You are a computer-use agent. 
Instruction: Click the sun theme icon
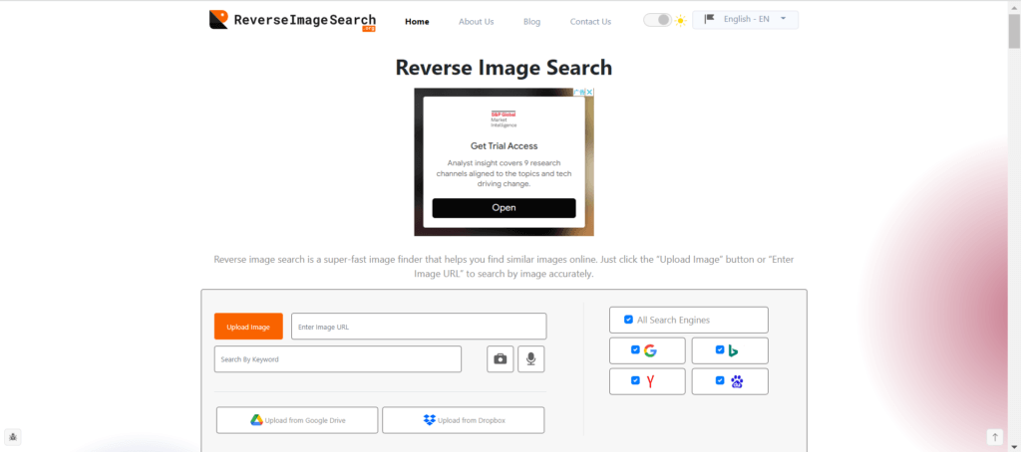tap(680, 20)
